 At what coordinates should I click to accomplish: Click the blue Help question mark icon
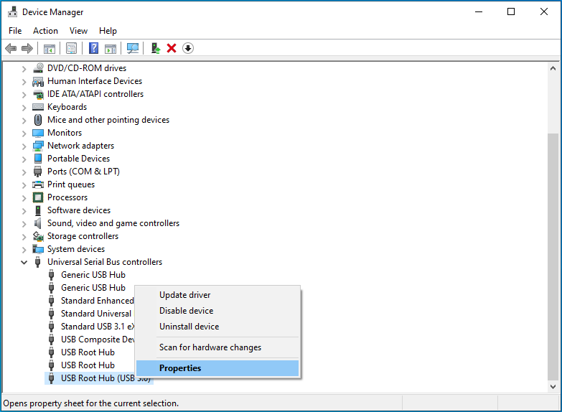coord(93,48)
